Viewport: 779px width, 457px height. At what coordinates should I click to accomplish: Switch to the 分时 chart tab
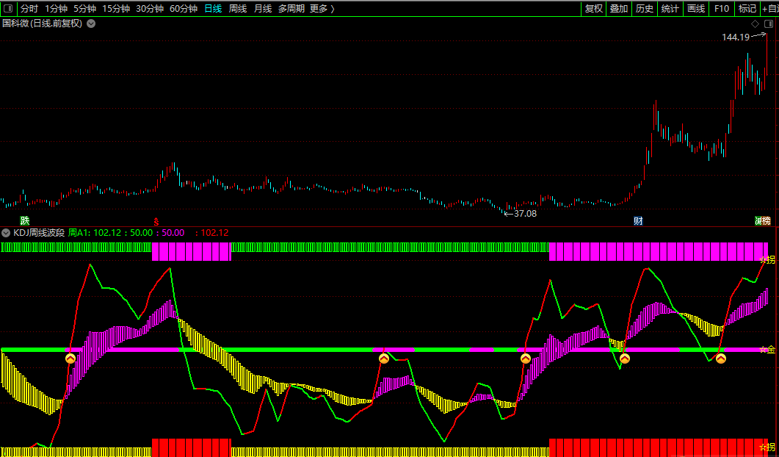tap(29, 9)
